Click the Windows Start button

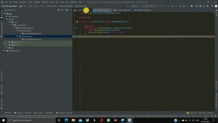(3, 120)
